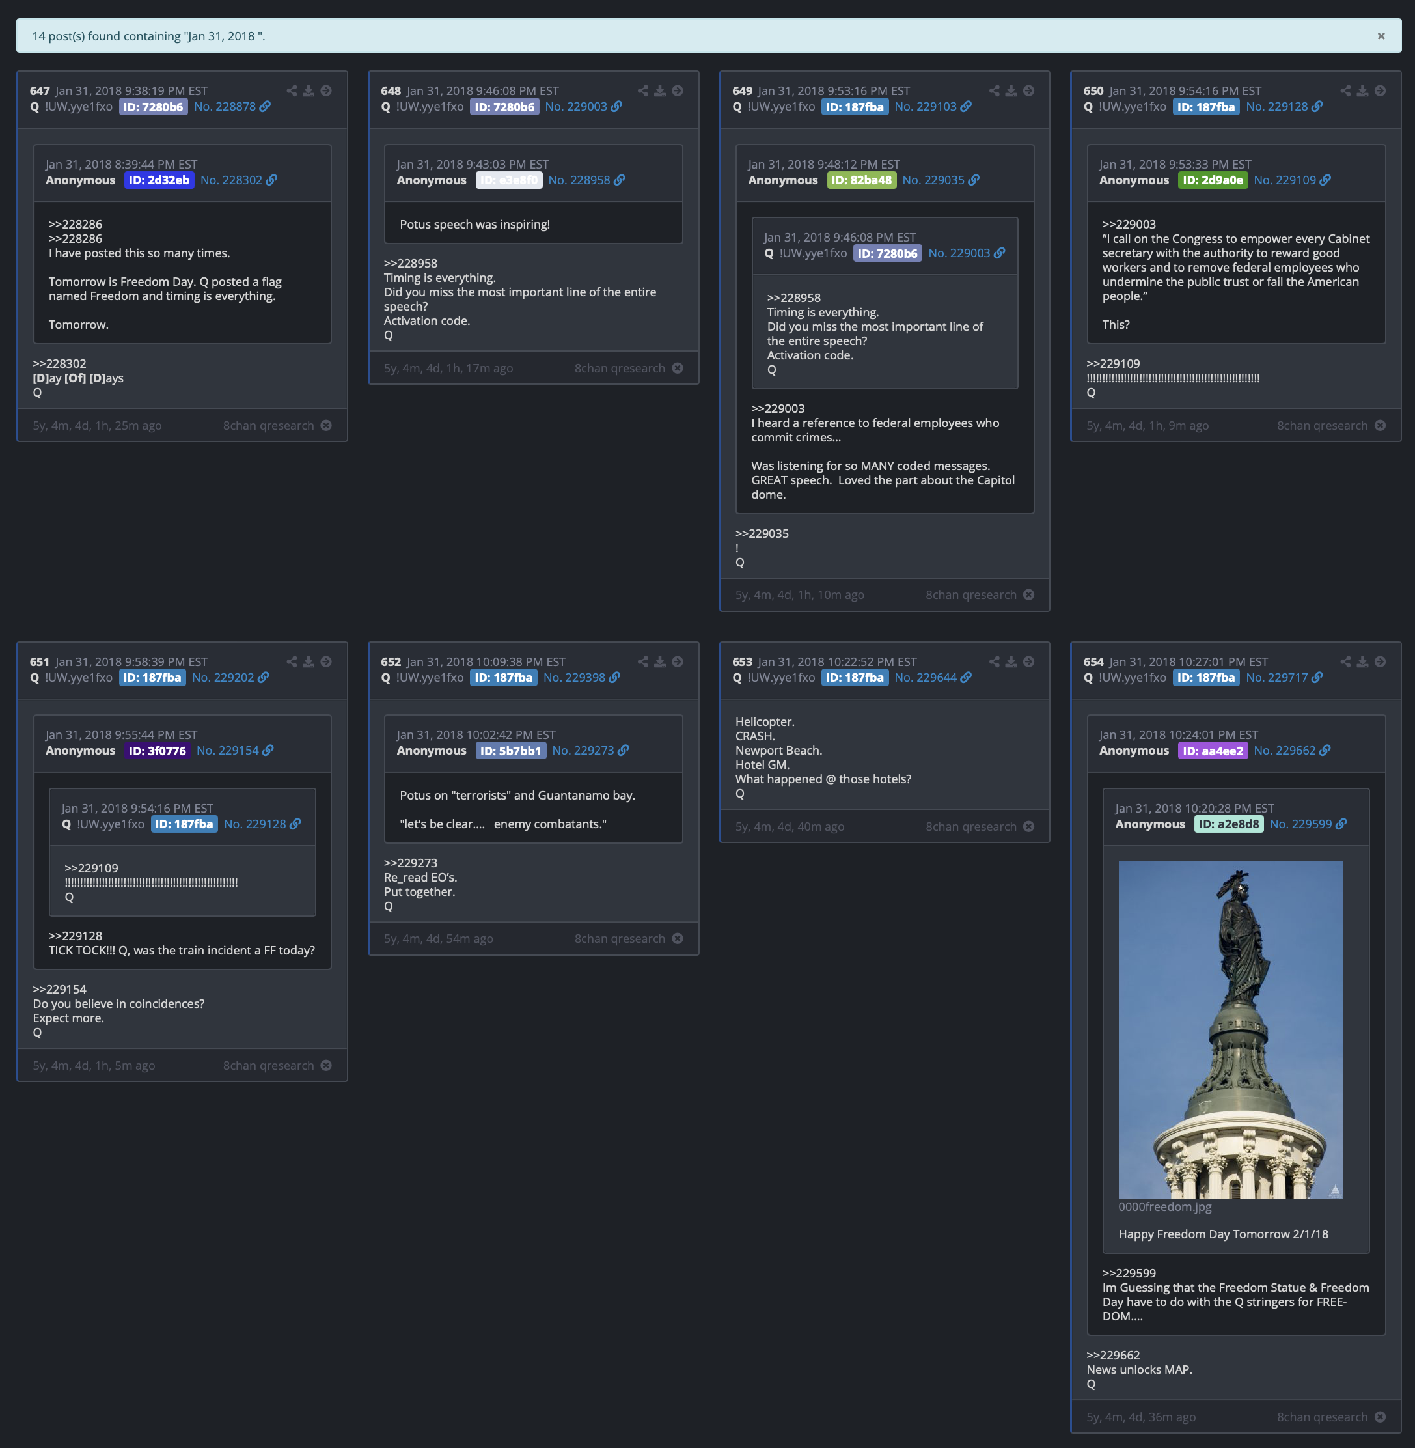Open link No. 229398
Viewport: 1415px width, 1448px height.
pos(582,677)
